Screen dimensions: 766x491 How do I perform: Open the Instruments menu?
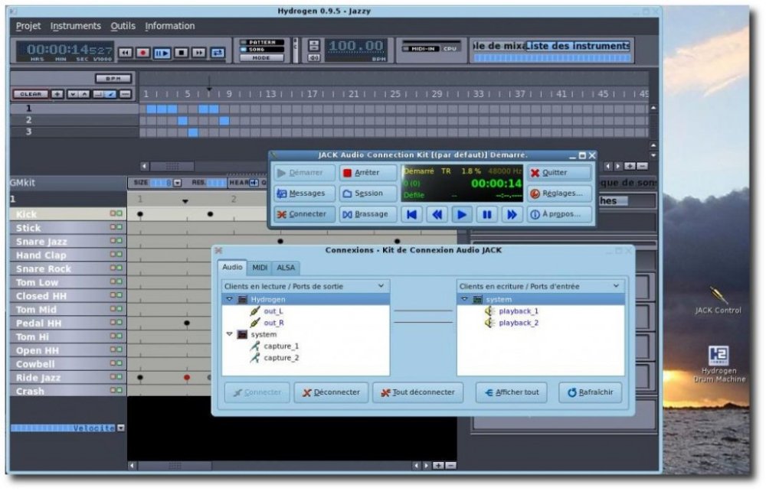pos(75,26)
